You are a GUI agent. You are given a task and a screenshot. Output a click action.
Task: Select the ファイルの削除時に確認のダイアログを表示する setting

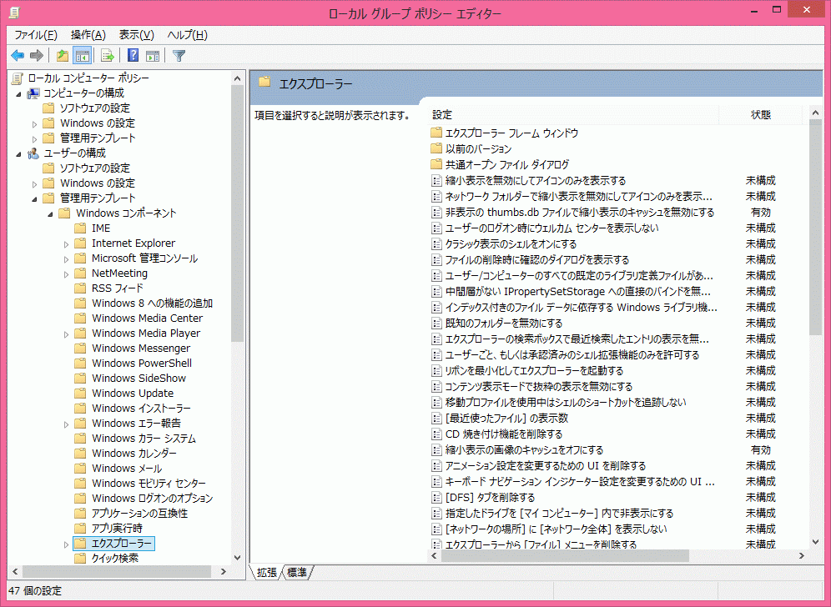coord(536,260)
